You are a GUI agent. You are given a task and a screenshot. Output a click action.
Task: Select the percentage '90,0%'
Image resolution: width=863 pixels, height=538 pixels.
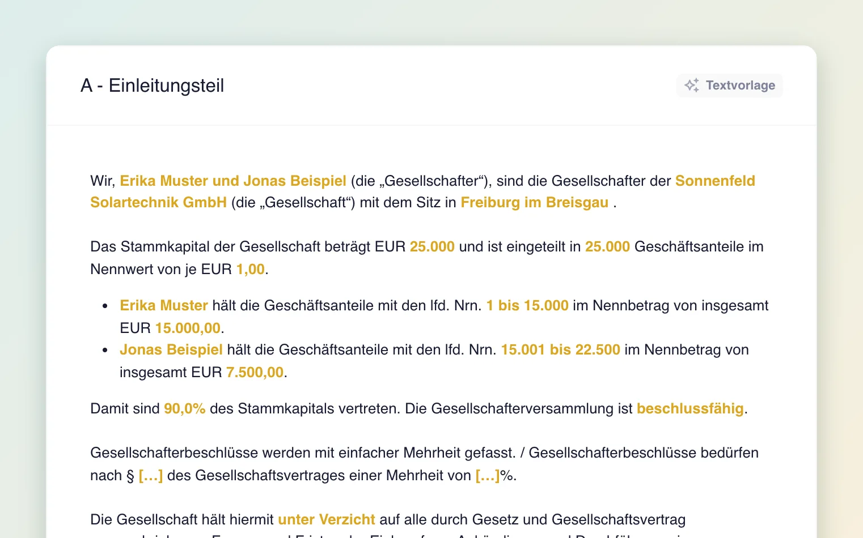185,409
